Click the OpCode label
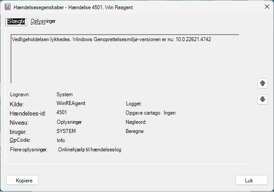Screen dimensions: 274x192 coord(20,140)
